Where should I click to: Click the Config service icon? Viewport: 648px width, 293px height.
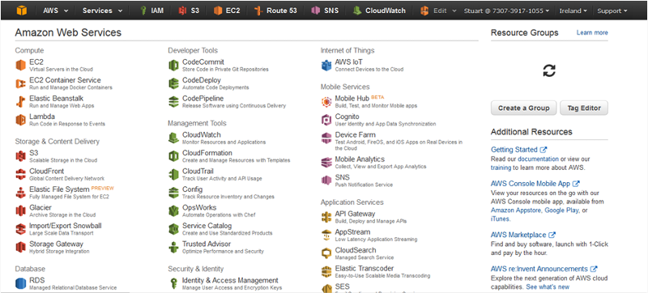(x=173, y=193)
